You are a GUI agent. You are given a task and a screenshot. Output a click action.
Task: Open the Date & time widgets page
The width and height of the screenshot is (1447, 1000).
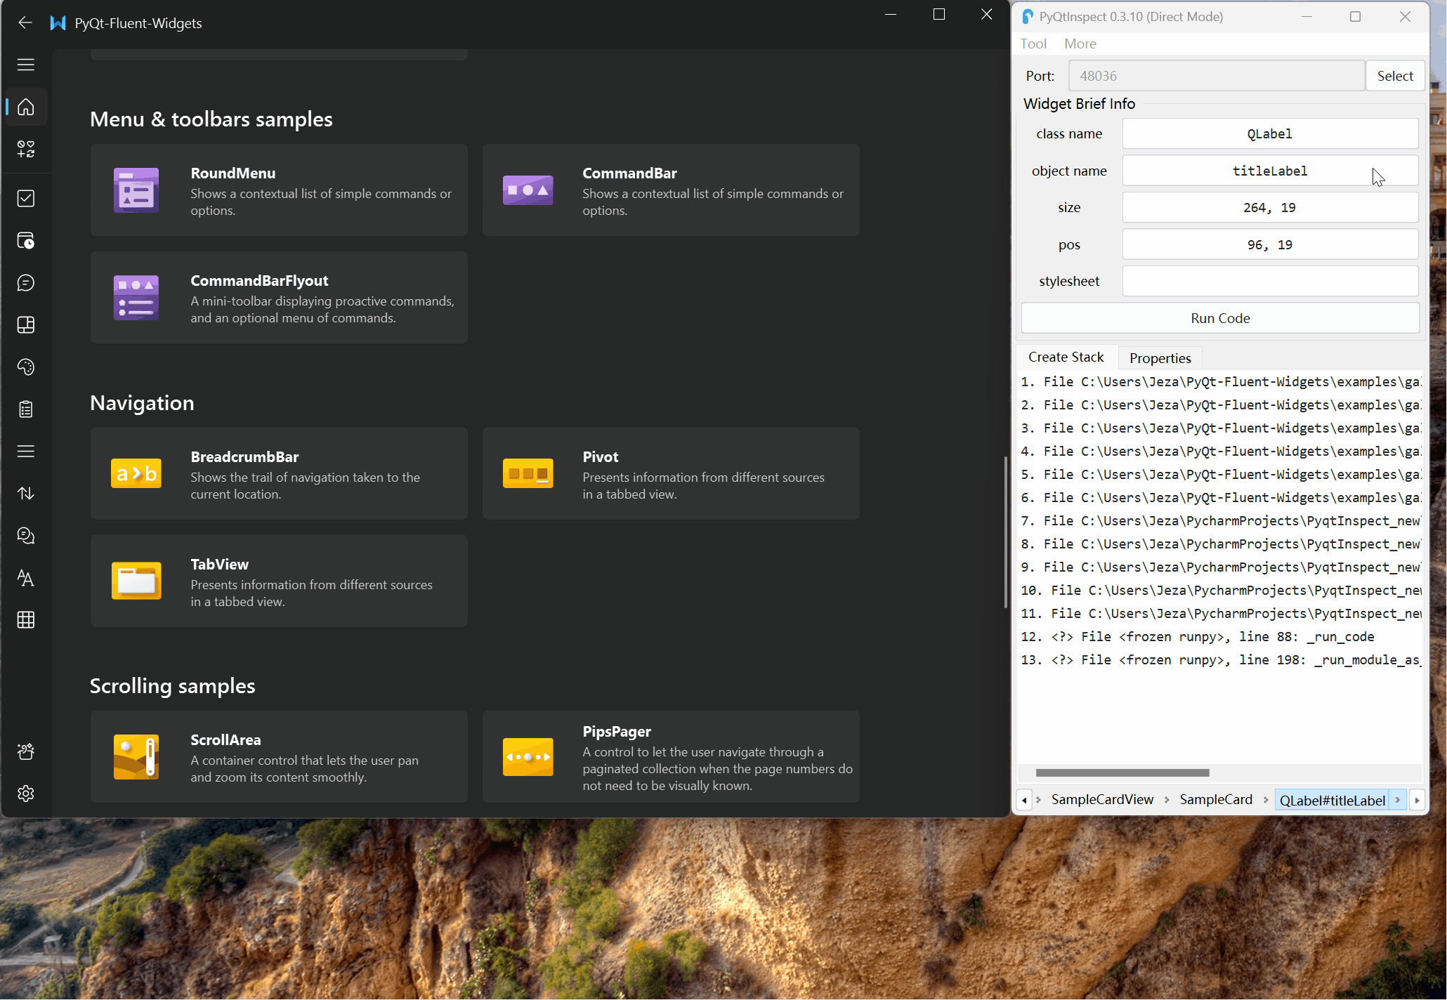click(x=25, y=240)
